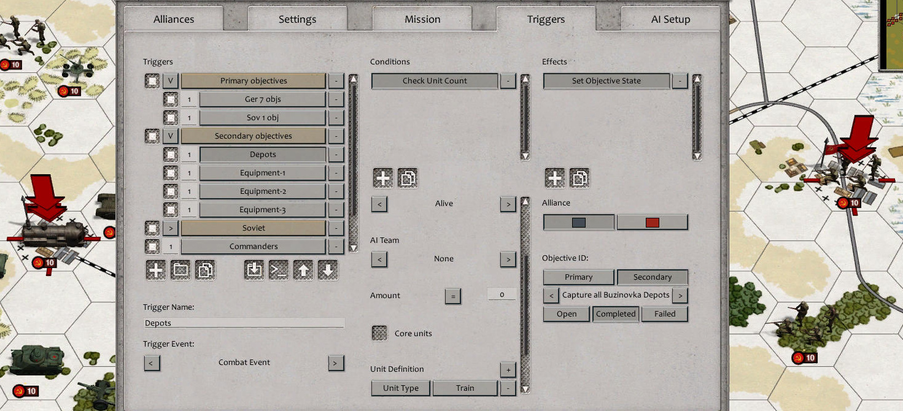
Task: Toggle checkbox for Primary objectives group
Action: 152,81
